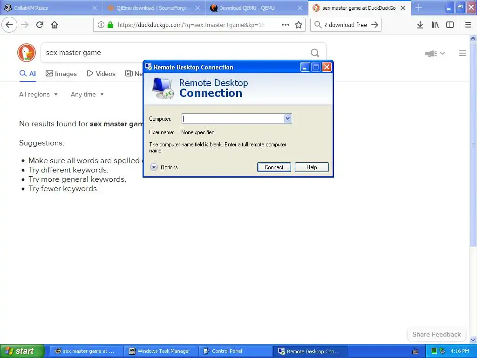
Task: Click the 'Try different keywords.' suggestion text
Action: coord(68,170)
